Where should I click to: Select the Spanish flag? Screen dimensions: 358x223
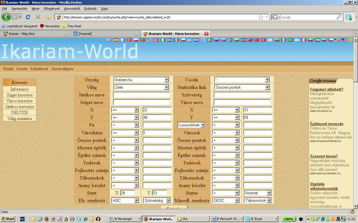[x=116, y=40]
